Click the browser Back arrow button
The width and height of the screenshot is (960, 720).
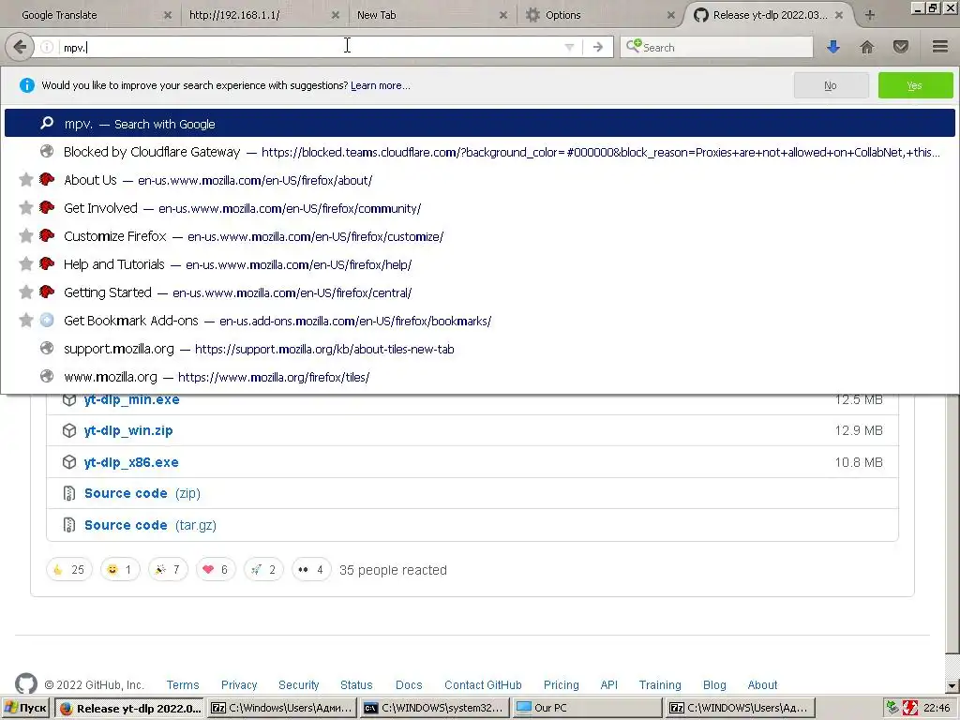(20, 47)
